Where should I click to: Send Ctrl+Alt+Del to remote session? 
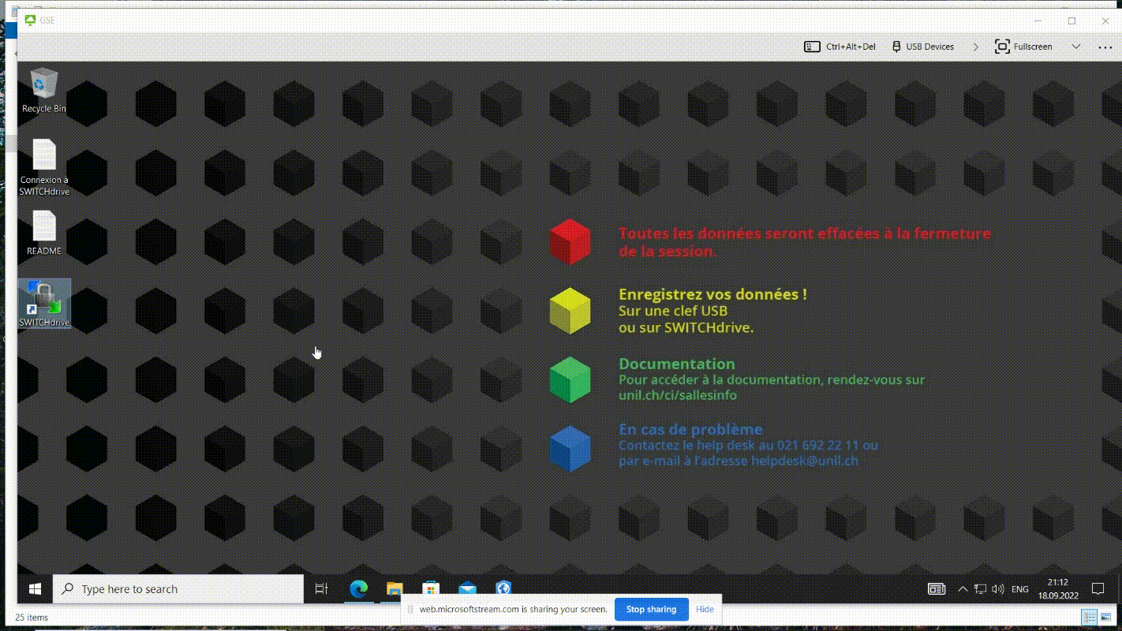tap(840, 47)
